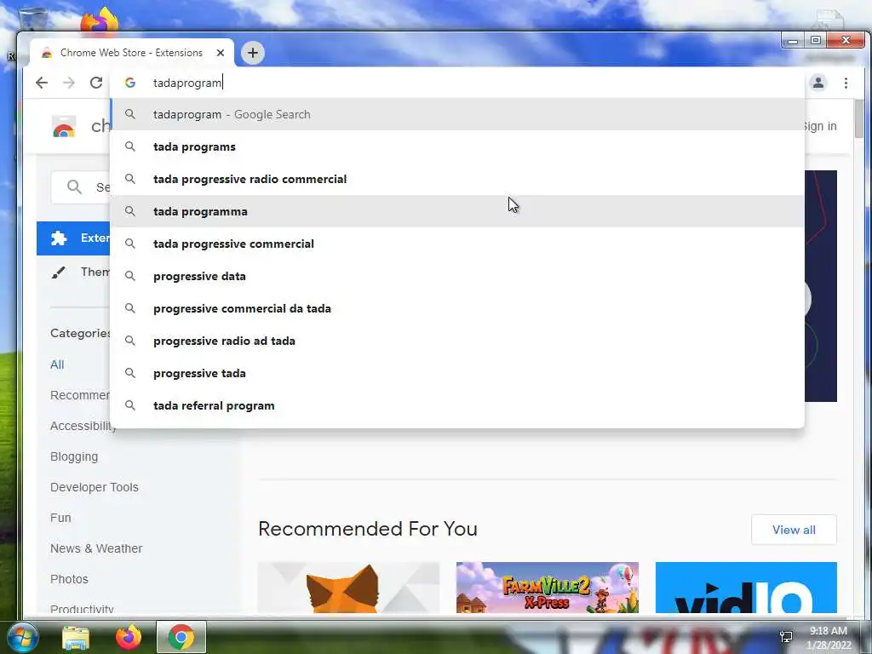Select 'tadaprogram - Google Search' suggestion
872x654 pixels.
[x=457, y=115]
